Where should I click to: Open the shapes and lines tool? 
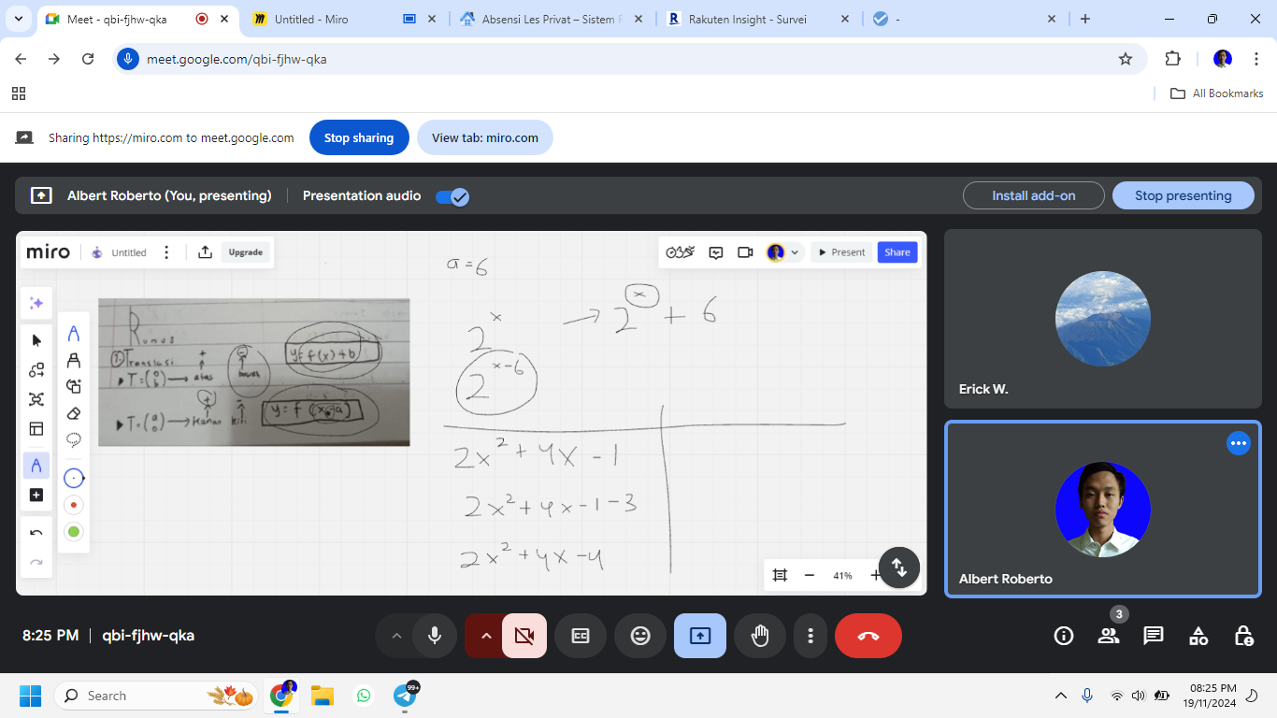(x=36, y=370)
